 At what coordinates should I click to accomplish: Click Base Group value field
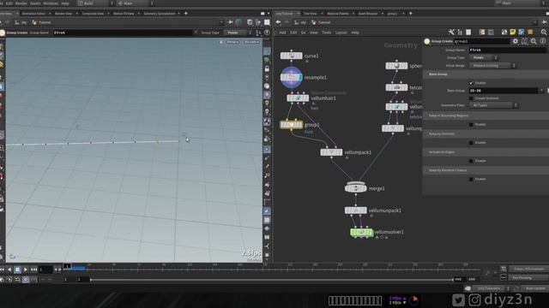(x=504, y=91)
